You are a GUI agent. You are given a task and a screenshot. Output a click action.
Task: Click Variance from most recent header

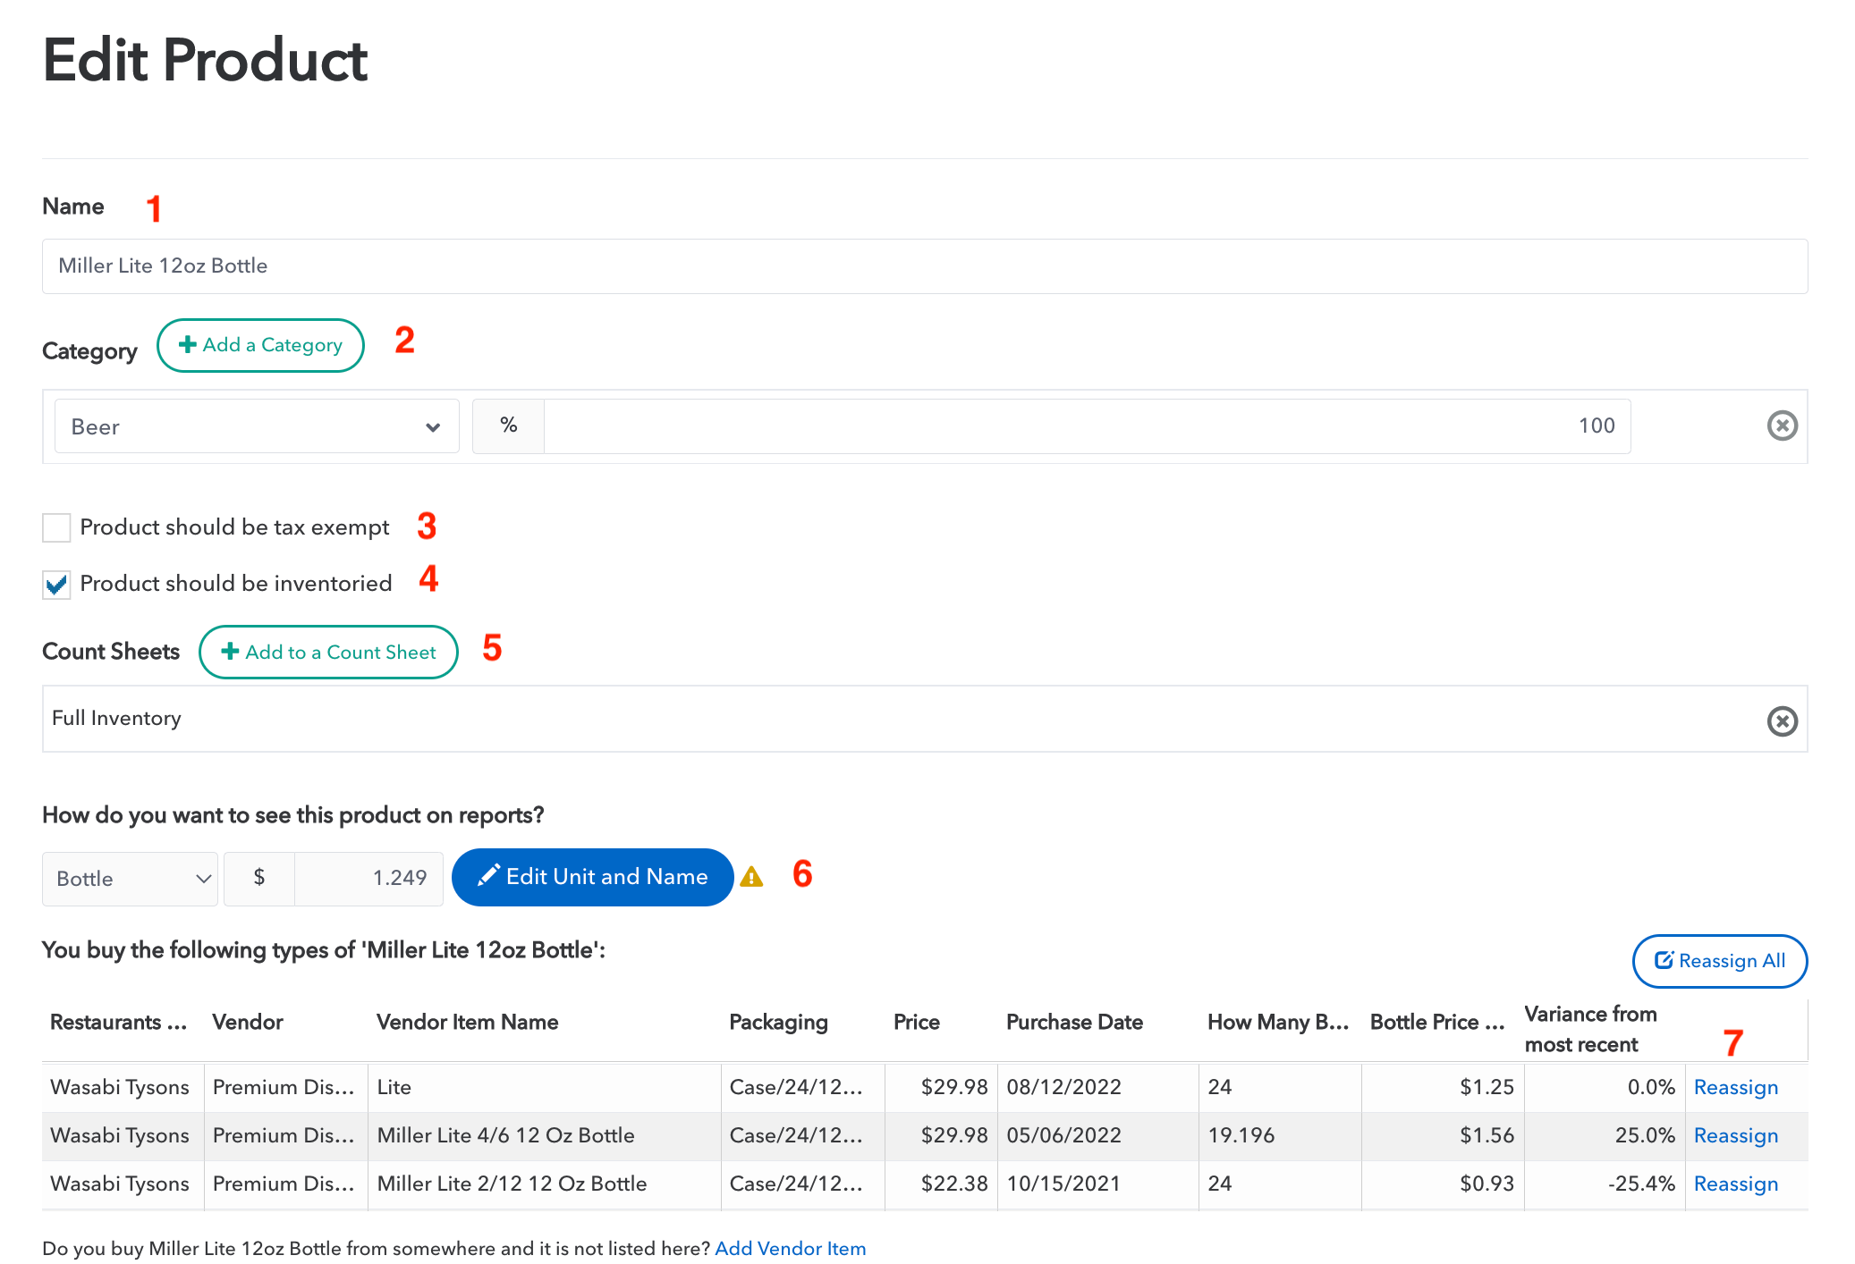(1590, 1029)
